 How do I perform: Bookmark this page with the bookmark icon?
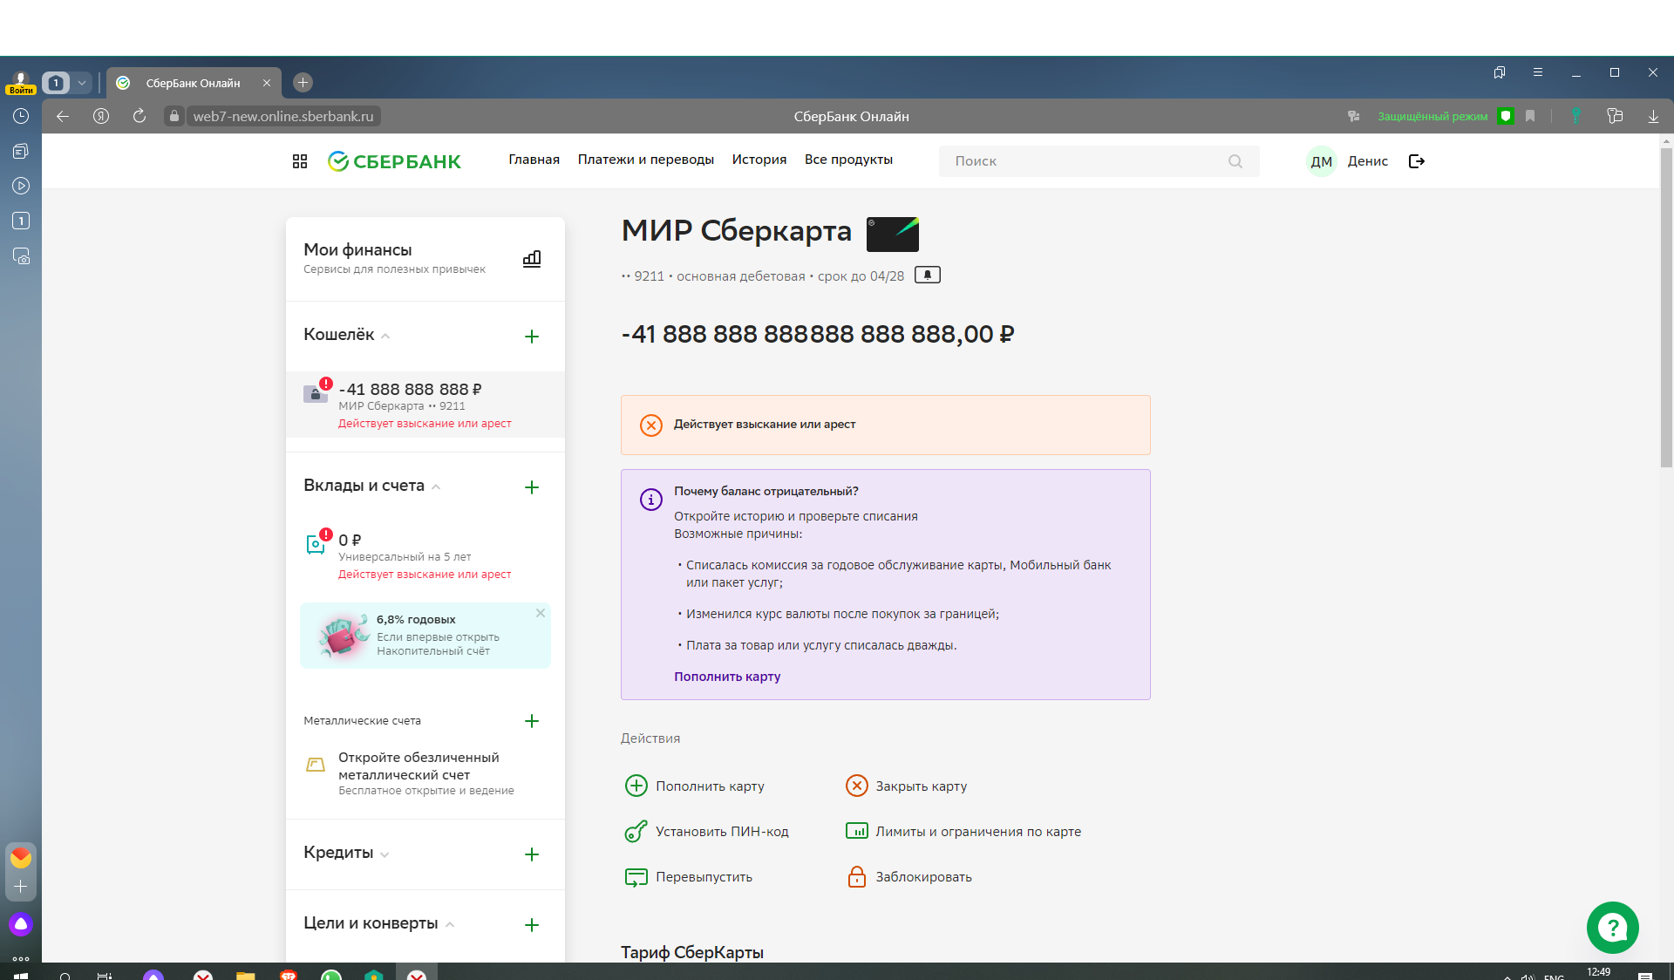click(x=1530, y=116)
